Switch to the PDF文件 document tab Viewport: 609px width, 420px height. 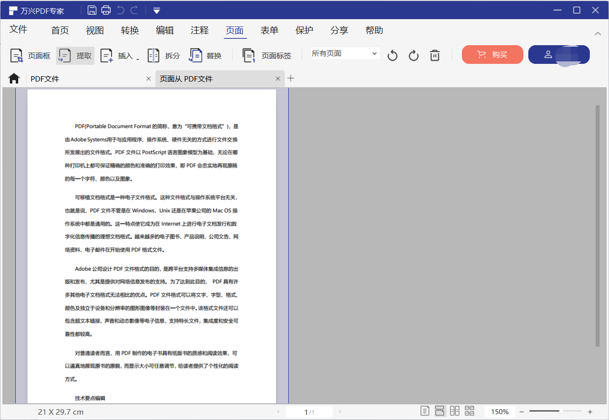(86, 79)
